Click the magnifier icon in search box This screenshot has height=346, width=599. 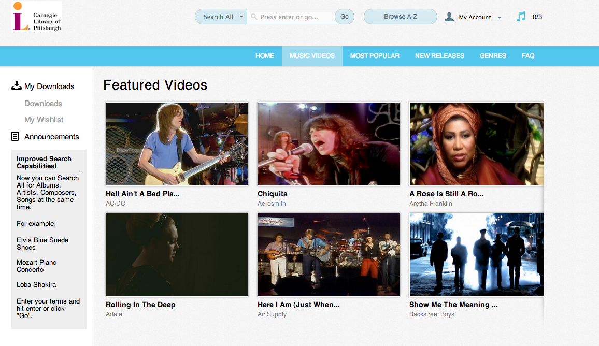(254, 17)
